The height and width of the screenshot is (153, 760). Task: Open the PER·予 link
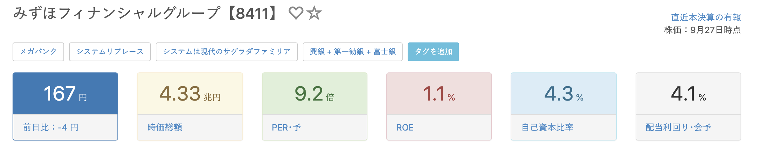click(x=286, y=127)
